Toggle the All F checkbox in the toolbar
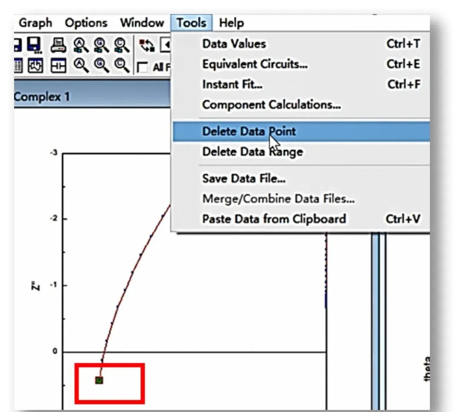The image size is (461, 412). click(143, 67)
